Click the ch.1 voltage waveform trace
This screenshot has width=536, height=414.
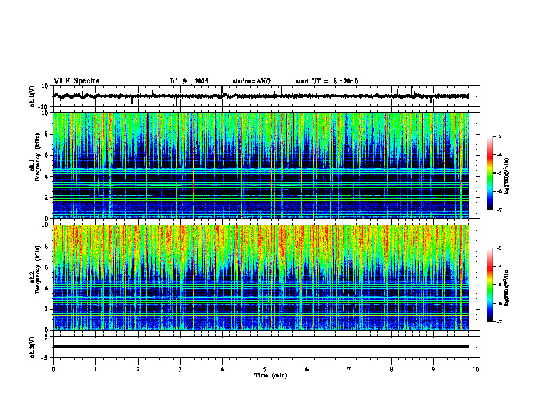(261, 96)
